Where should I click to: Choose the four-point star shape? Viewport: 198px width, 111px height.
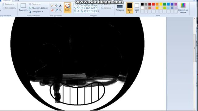(78, 11)
